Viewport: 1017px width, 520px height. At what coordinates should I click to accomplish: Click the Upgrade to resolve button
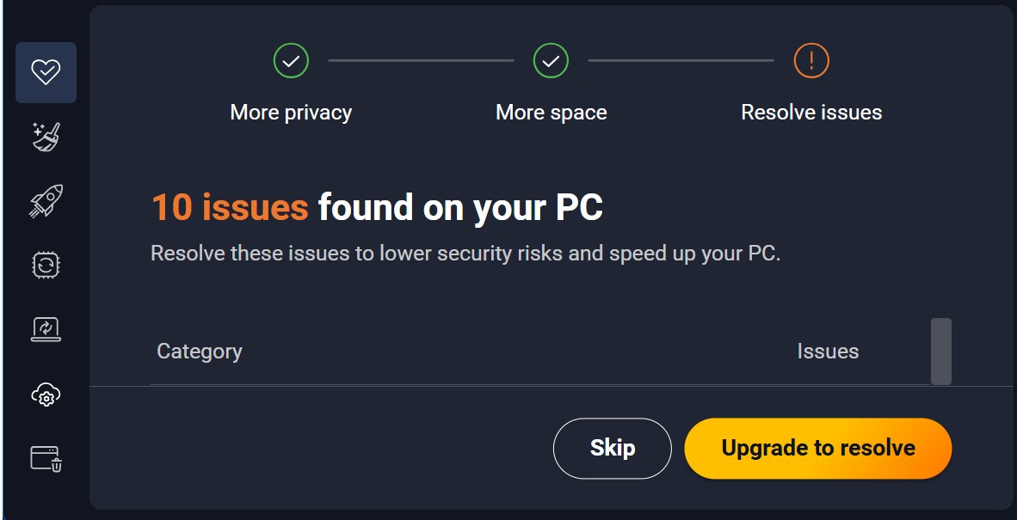817,448
